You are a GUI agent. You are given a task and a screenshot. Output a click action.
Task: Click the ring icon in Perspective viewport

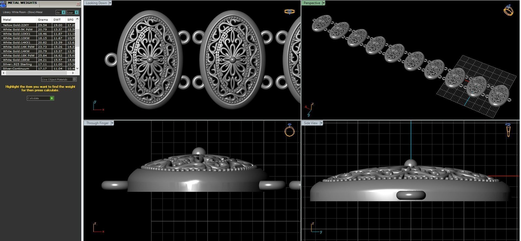(x=508, y=10)
